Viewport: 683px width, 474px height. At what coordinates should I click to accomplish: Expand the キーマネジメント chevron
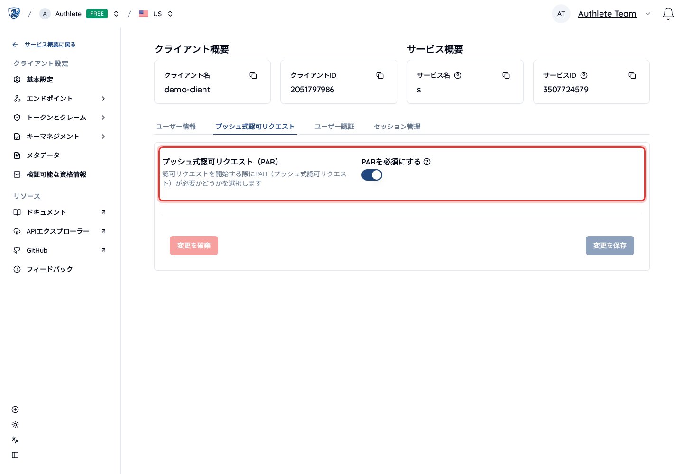pyautogui.click(x=103, y=137)
